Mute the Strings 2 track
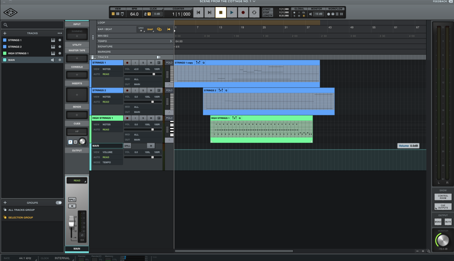 point(151,91)
